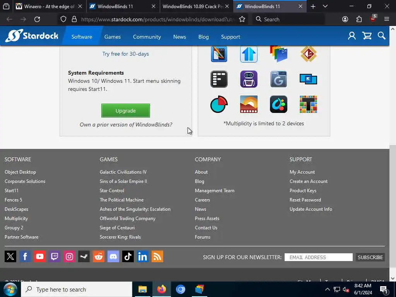
Task: Open File Explorer from the taskbar
Action: (x=142, y=289)
